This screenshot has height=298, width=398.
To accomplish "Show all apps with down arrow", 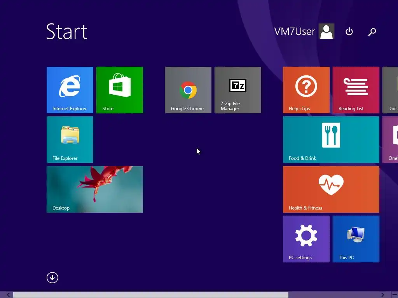I will tap(52, 278).
